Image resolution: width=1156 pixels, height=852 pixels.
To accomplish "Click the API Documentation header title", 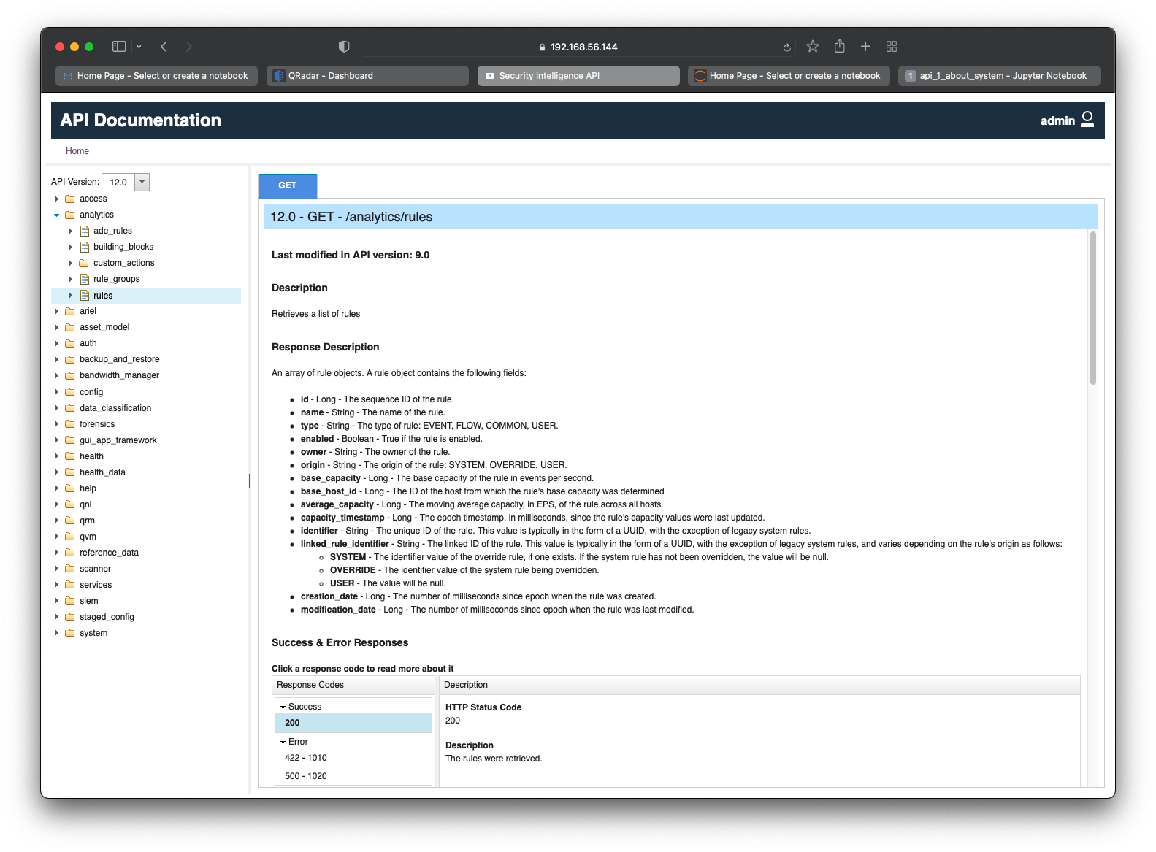I will point(140,120).
